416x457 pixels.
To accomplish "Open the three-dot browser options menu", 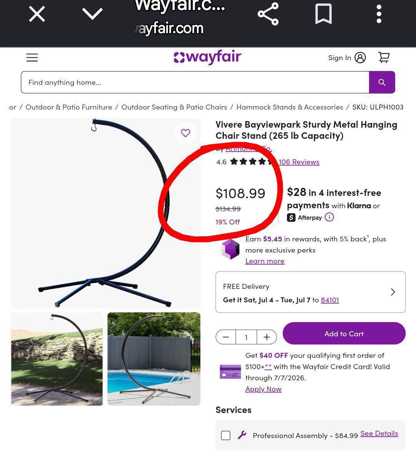I will point(379,14).
